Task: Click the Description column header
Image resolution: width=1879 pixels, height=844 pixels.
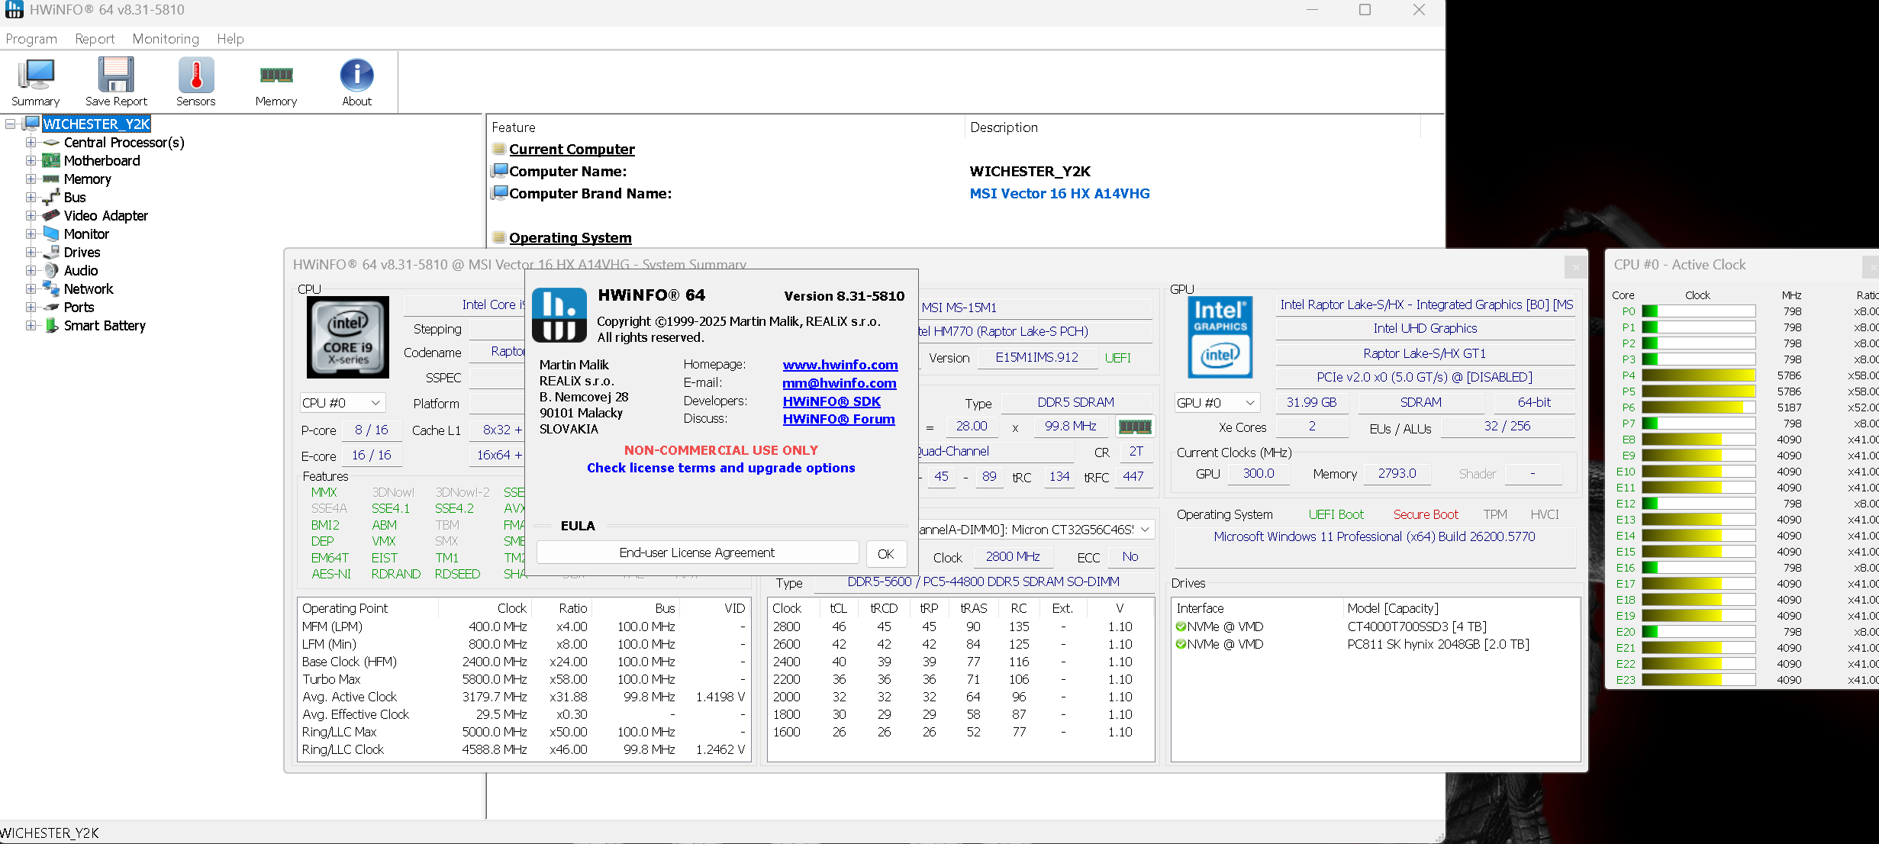Action: pyautogui.click(x=1004, y=127)
